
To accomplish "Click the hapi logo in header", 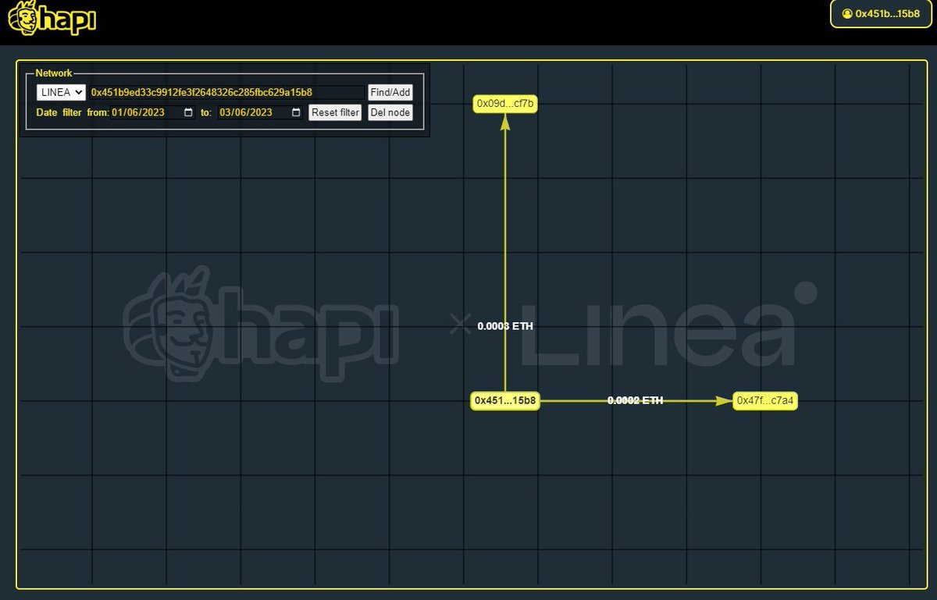I will click(x=52, y=20).
